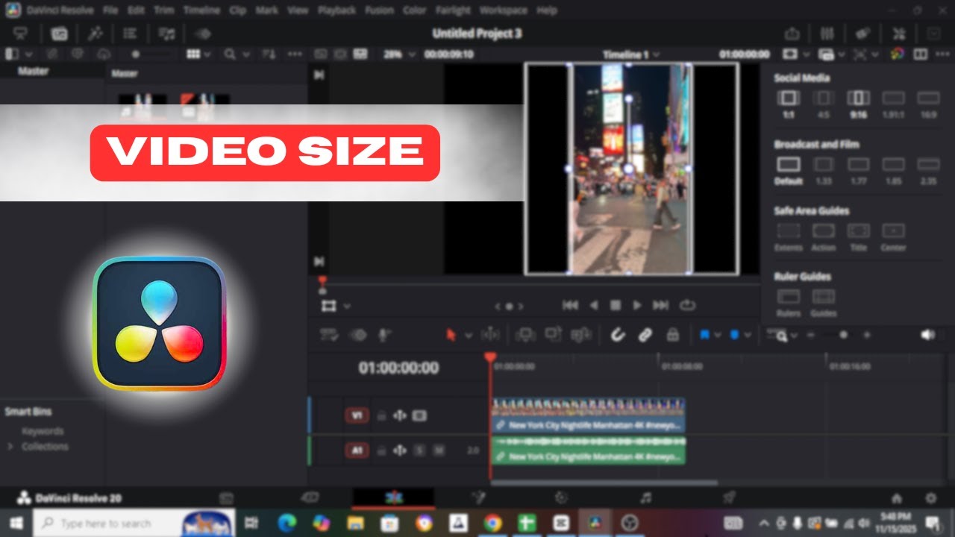Screen dimensions: 955x537
Task: Open the Playback menu
Action: (x=337, y=10)
